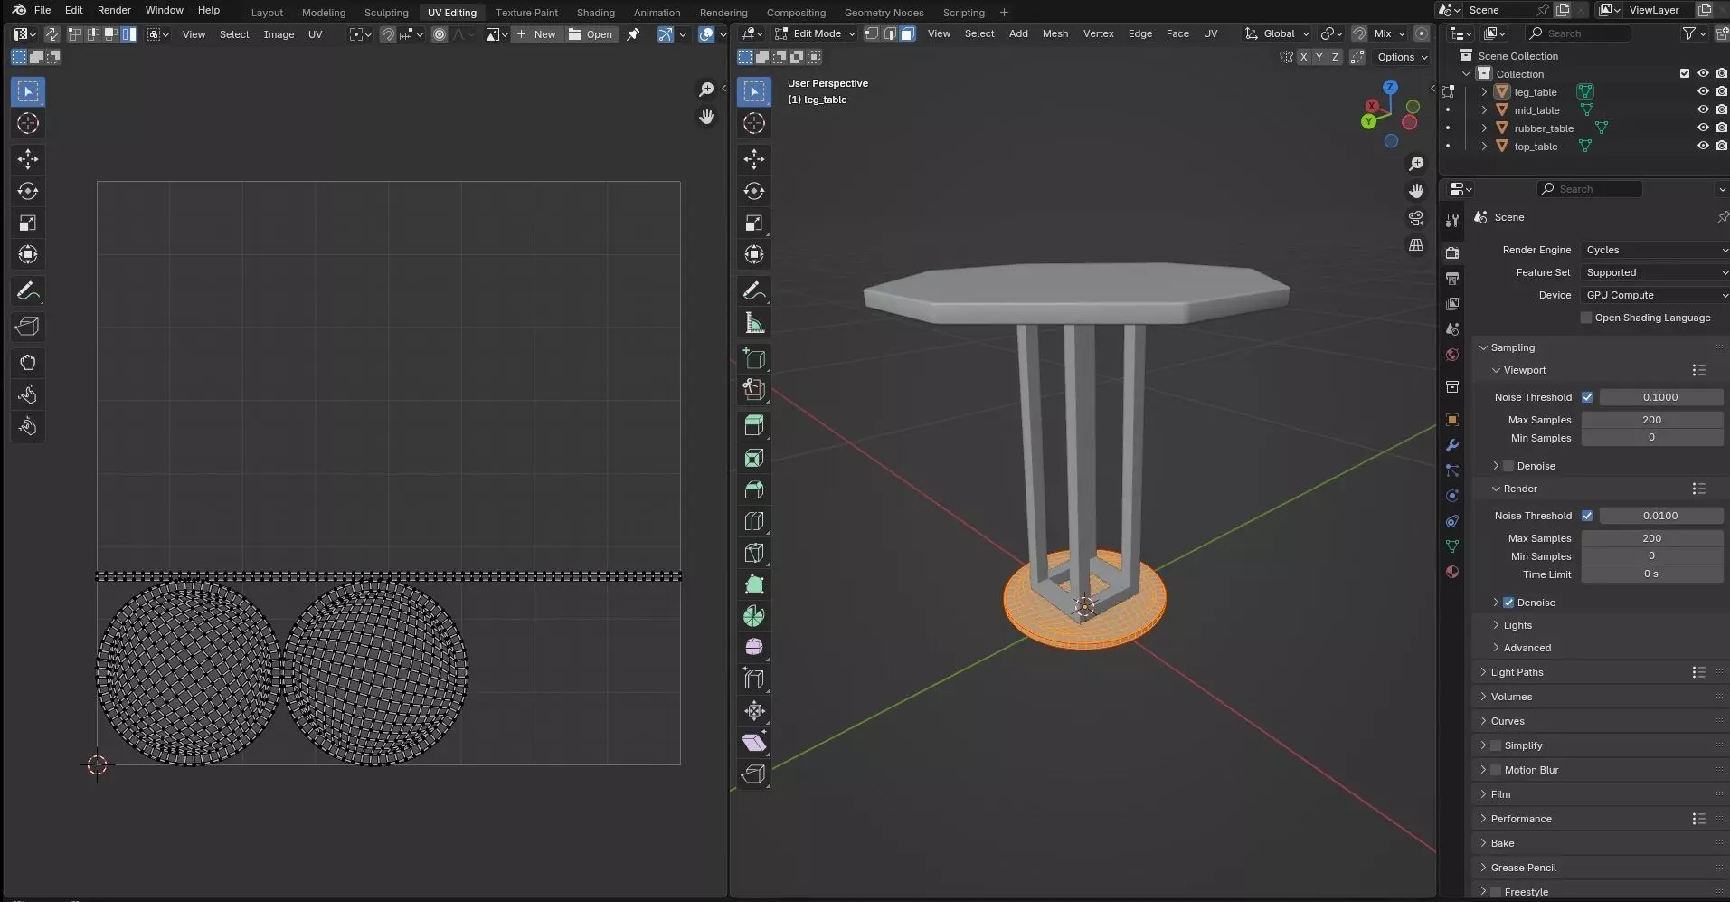Image resolution: width=1730 pixels, height=902 pixels.
Task: Select the mid_table object in outliner
Action: point(1536,110)
